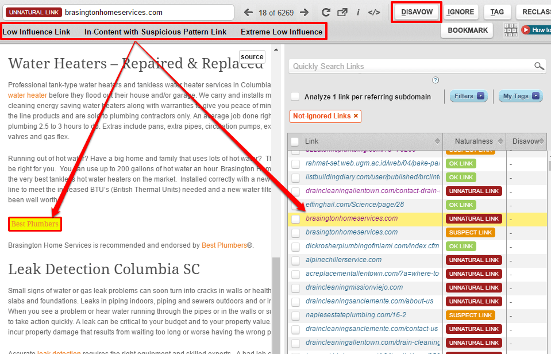
Task: Toggle the select-all checkbox in the Link header
Action: pyautogui.click(x=295, y=141)
